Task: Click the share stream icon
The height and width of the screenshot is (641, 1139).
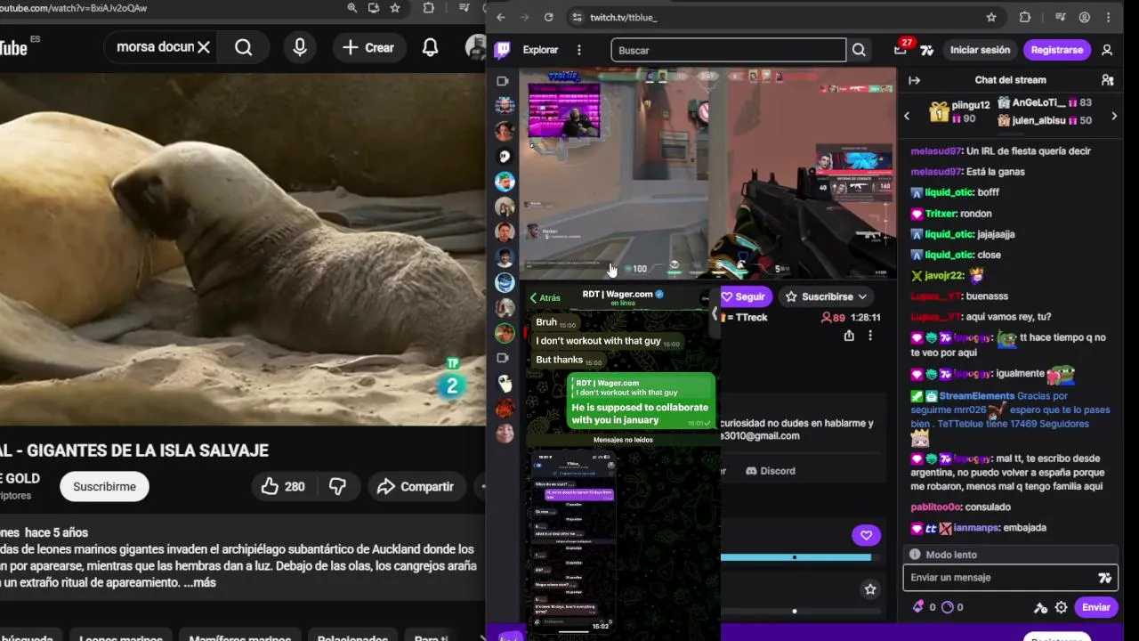Action: [x=849, y=336]
